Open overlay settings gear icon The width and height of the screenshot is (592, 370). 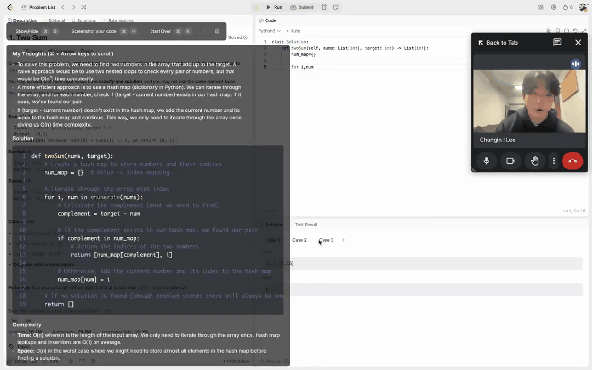click(217, 31)
